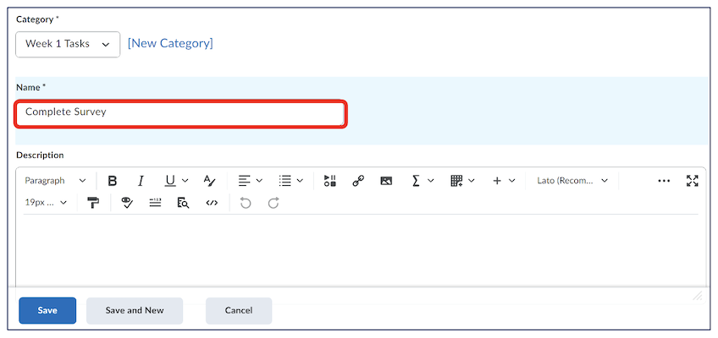Open the Insert Stuff media tool
Image resolution: width=718 pixels, height=338 pixels.
point(330,181)
